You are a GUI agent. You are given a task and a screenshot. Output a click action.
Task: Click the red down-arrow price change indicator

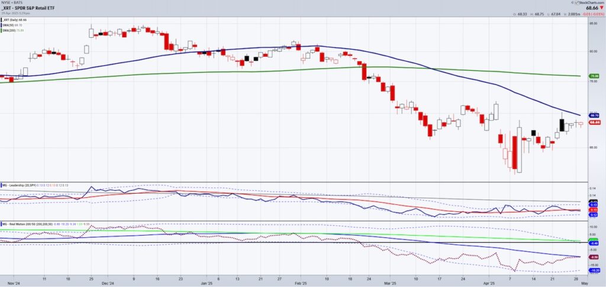601,8
